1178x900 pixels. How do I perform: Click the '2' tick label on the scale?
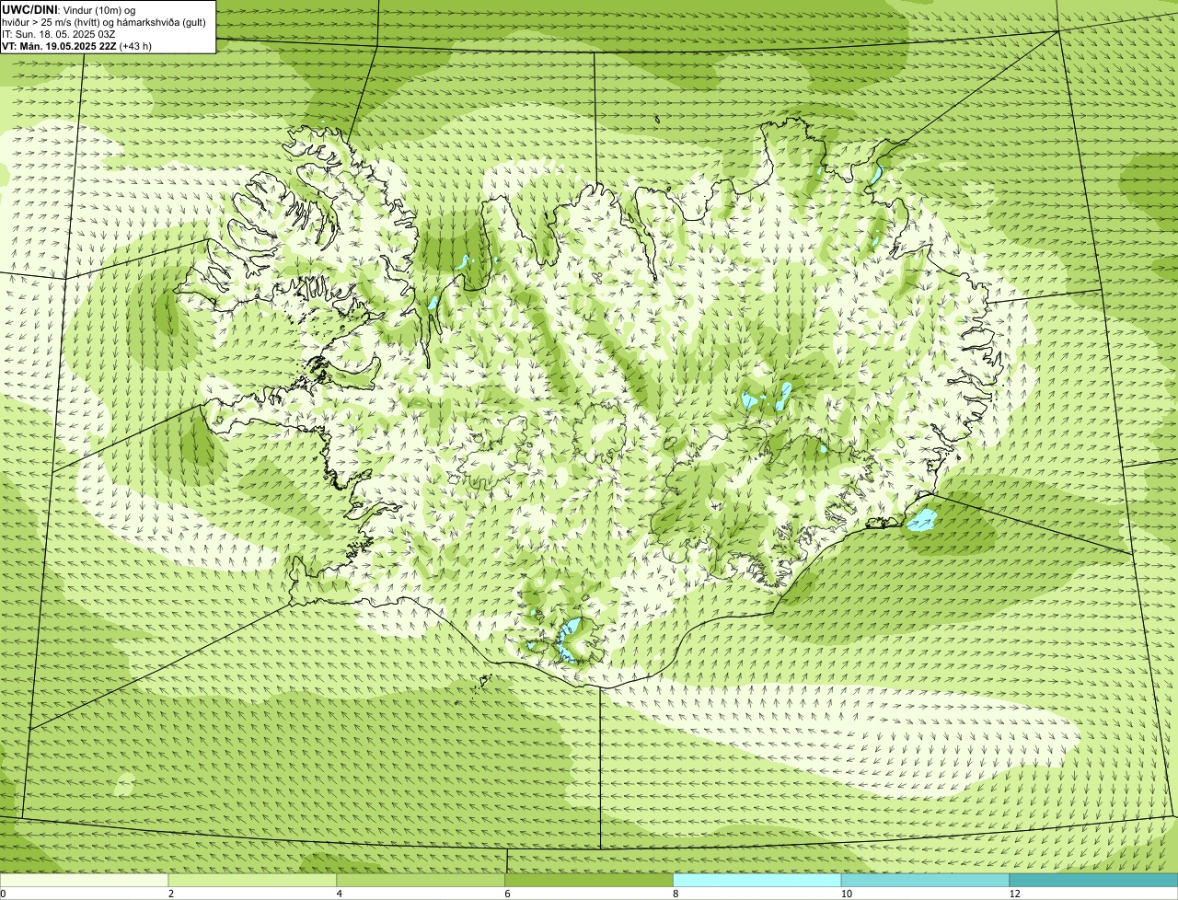tap(170, 894)
